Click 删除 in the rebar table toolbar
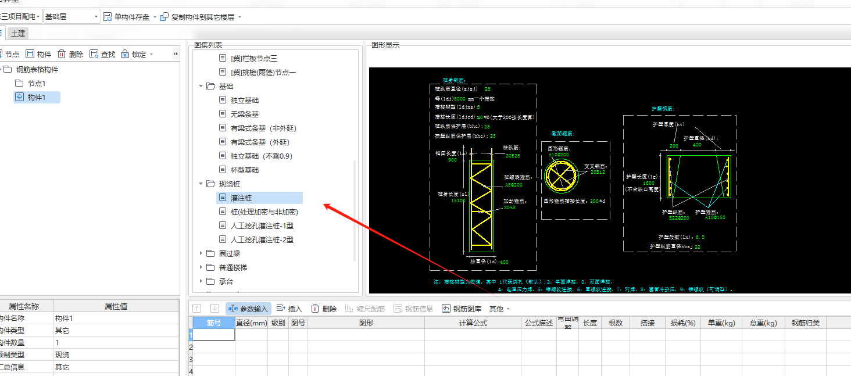The height and width of the screenshot is (376, 851). click(324, 309)
